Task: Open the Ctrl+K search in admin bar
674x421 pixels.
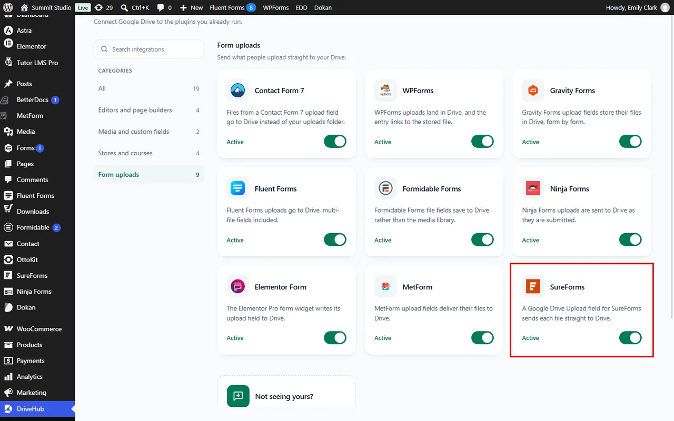Action: (135, 8)
